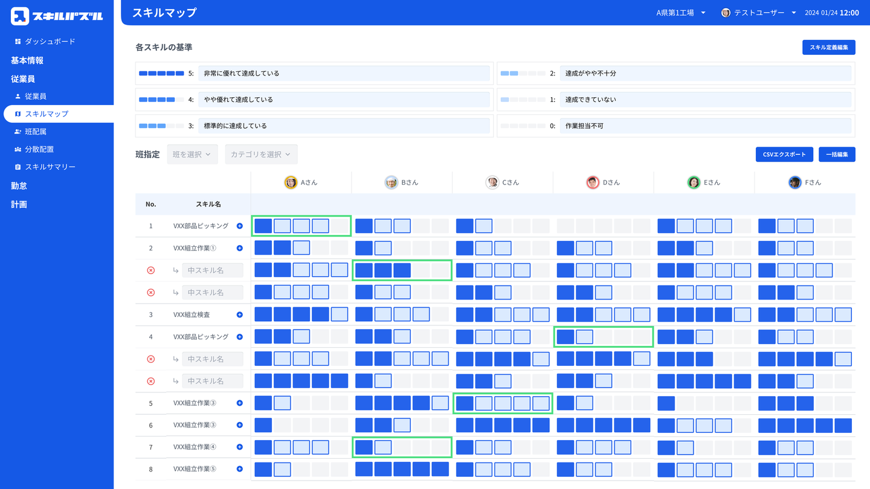
Task: Open the カテゴリを選択 dropdown
Action: pyautogui.click(x=261, y=155)
